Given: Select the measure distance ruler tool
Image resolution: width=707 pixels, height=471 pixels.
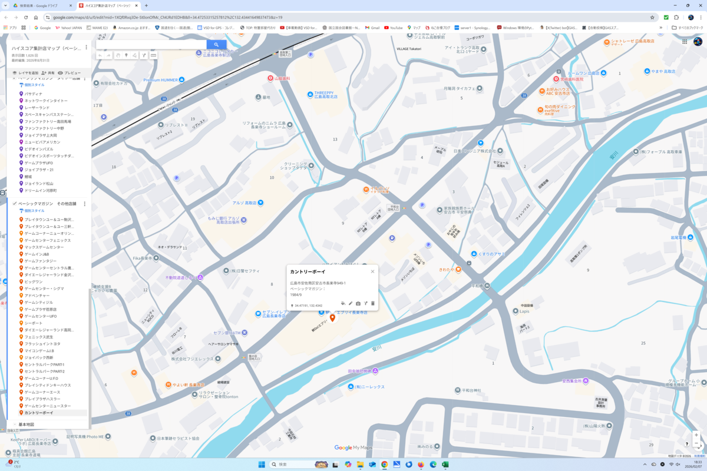Looking at the screenshot, I should point(153,55).
